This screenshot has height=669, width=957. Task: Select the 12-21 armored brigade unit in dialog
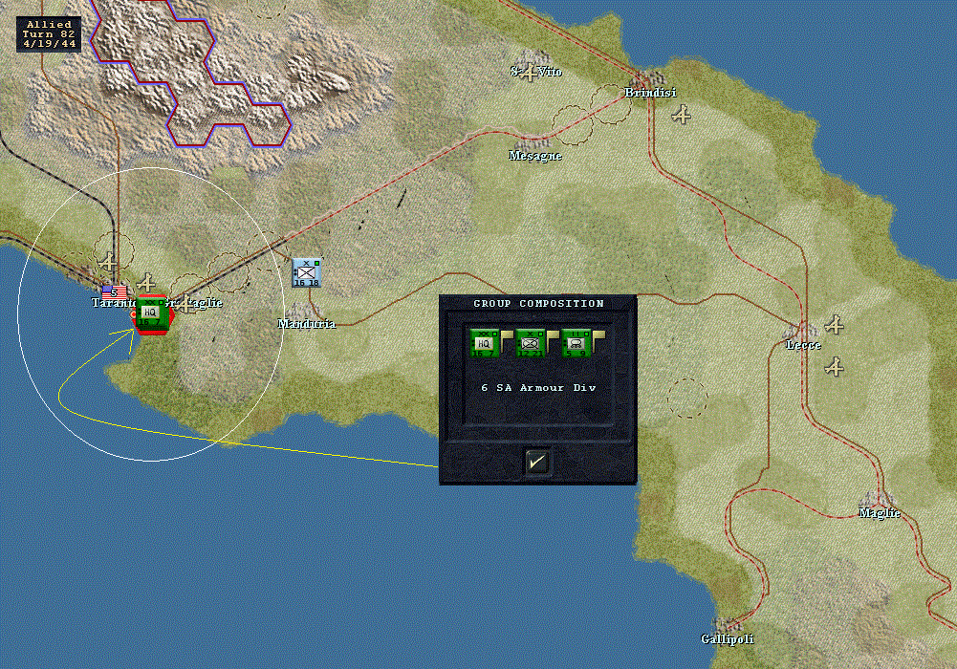531,343
